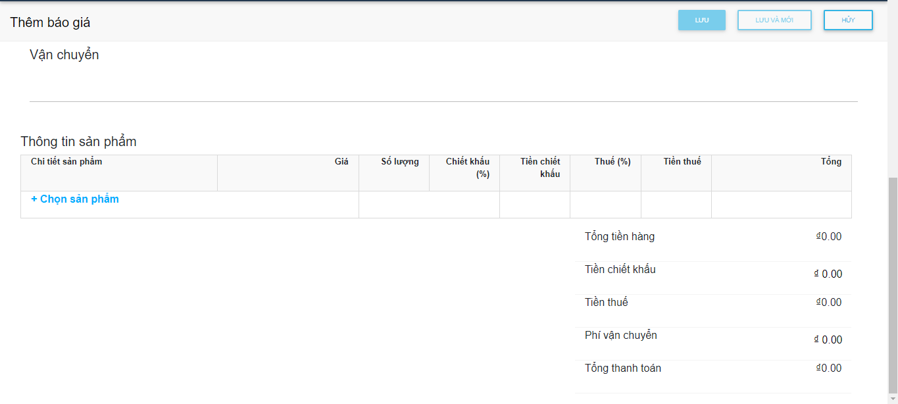The height and width of the screenshot is (404, 898).
Task: Click the Chi tiết sản phẩm column header
Action: [x=66, y=162]
